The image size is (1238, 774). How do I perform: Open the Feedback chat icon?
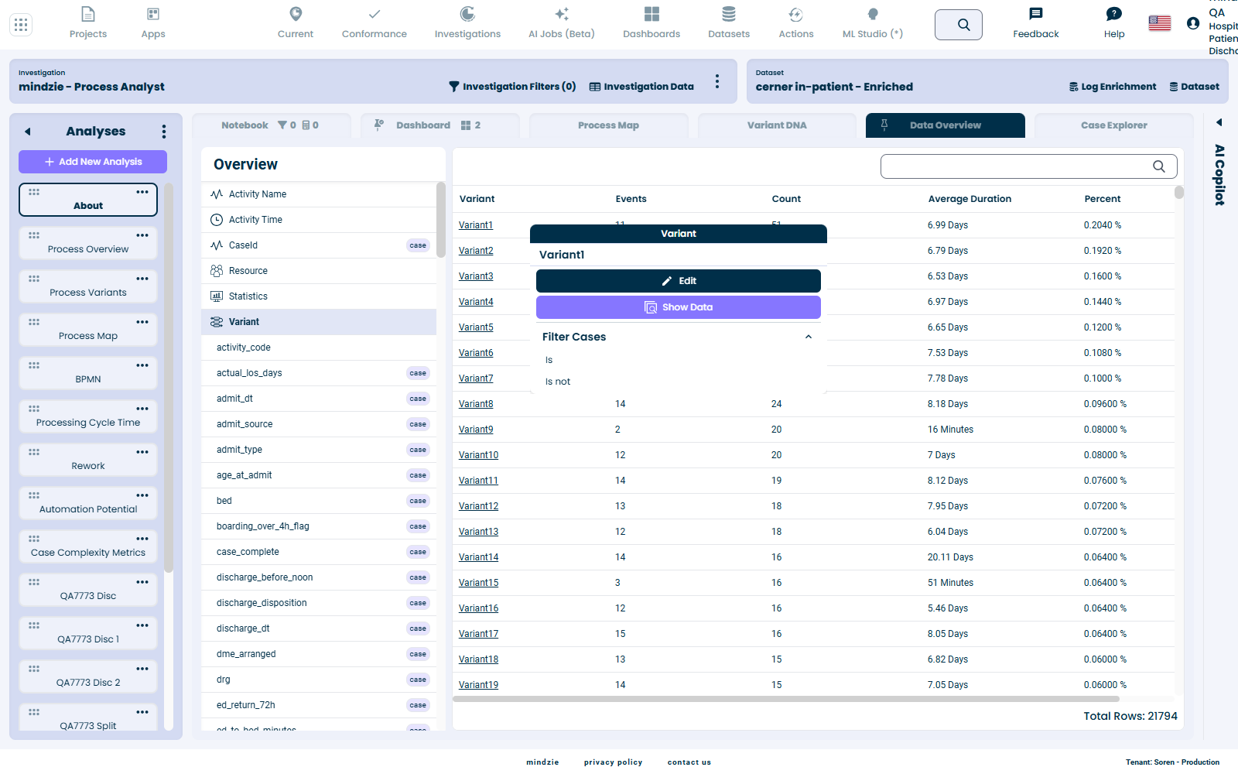pyautogui.click(x=1035, y=14)
